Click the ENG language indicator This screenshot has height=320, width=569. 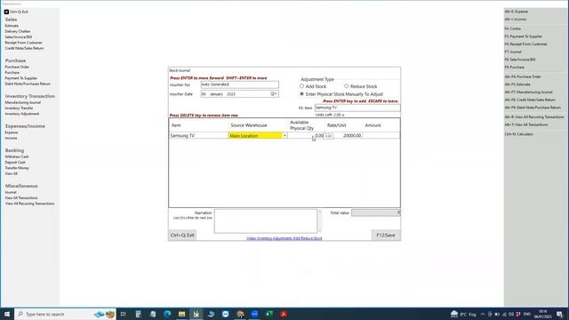click(x=527, y=314)
